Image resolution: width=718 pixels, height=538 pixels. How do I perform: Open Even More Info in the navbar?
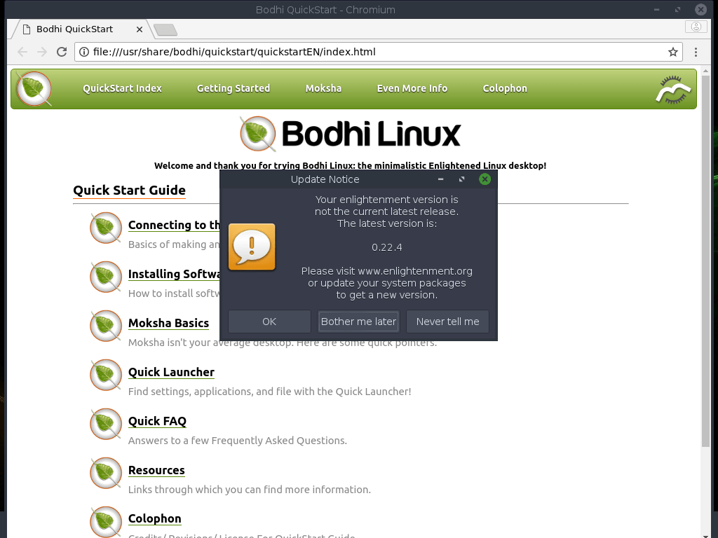[412, 88]
